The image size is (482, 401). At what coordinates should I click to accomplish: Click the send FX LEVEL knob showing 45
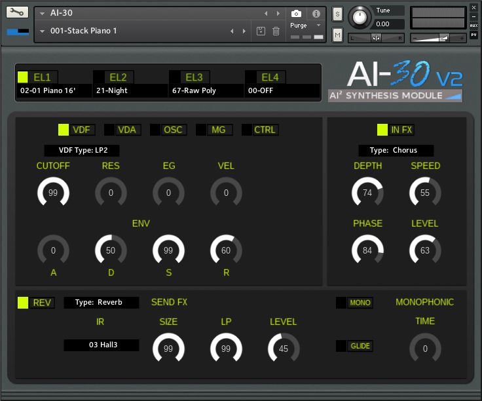(284, 349)
